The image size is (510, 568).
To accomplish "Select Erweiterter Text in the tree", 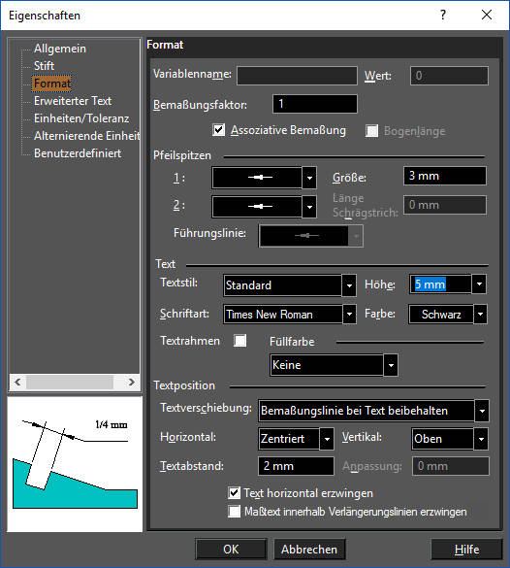I will coord(73,101).
